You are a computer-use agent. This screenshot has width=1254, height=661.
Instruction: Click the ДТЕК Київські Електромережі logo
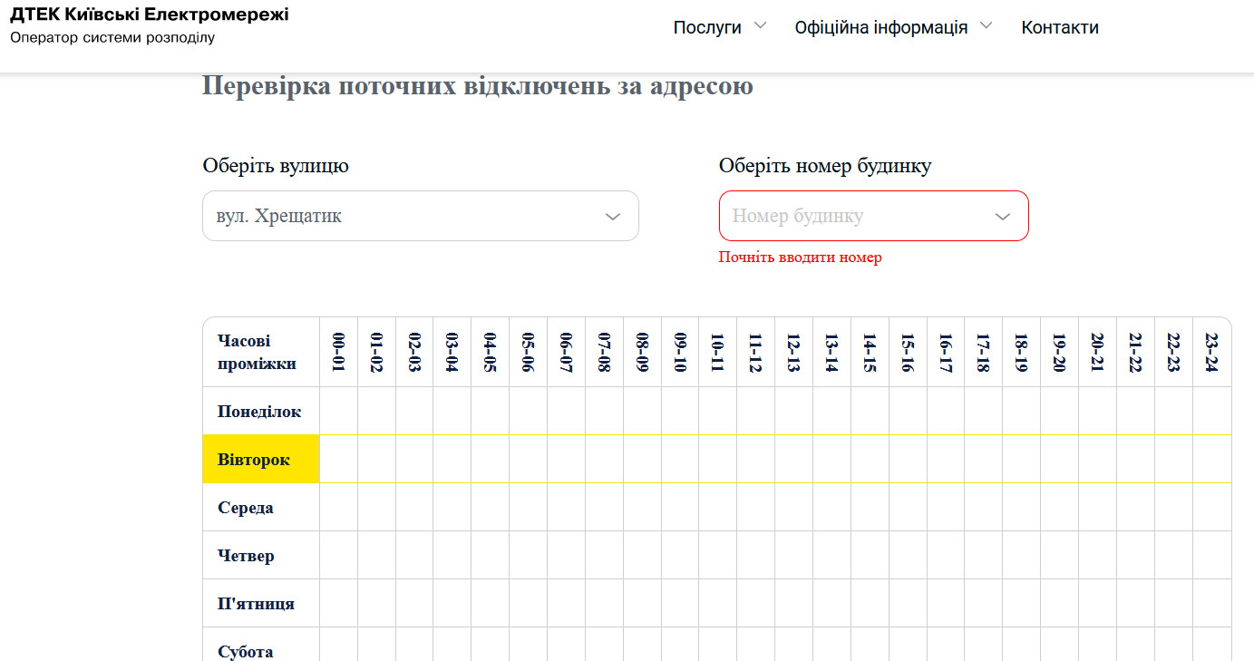(x=150, y=15)
